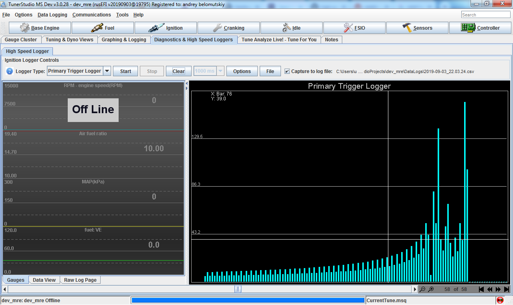Click the blue help question-mark icon
The height and width of the screenshot is (305, 513).
click(x=10, y=71)
